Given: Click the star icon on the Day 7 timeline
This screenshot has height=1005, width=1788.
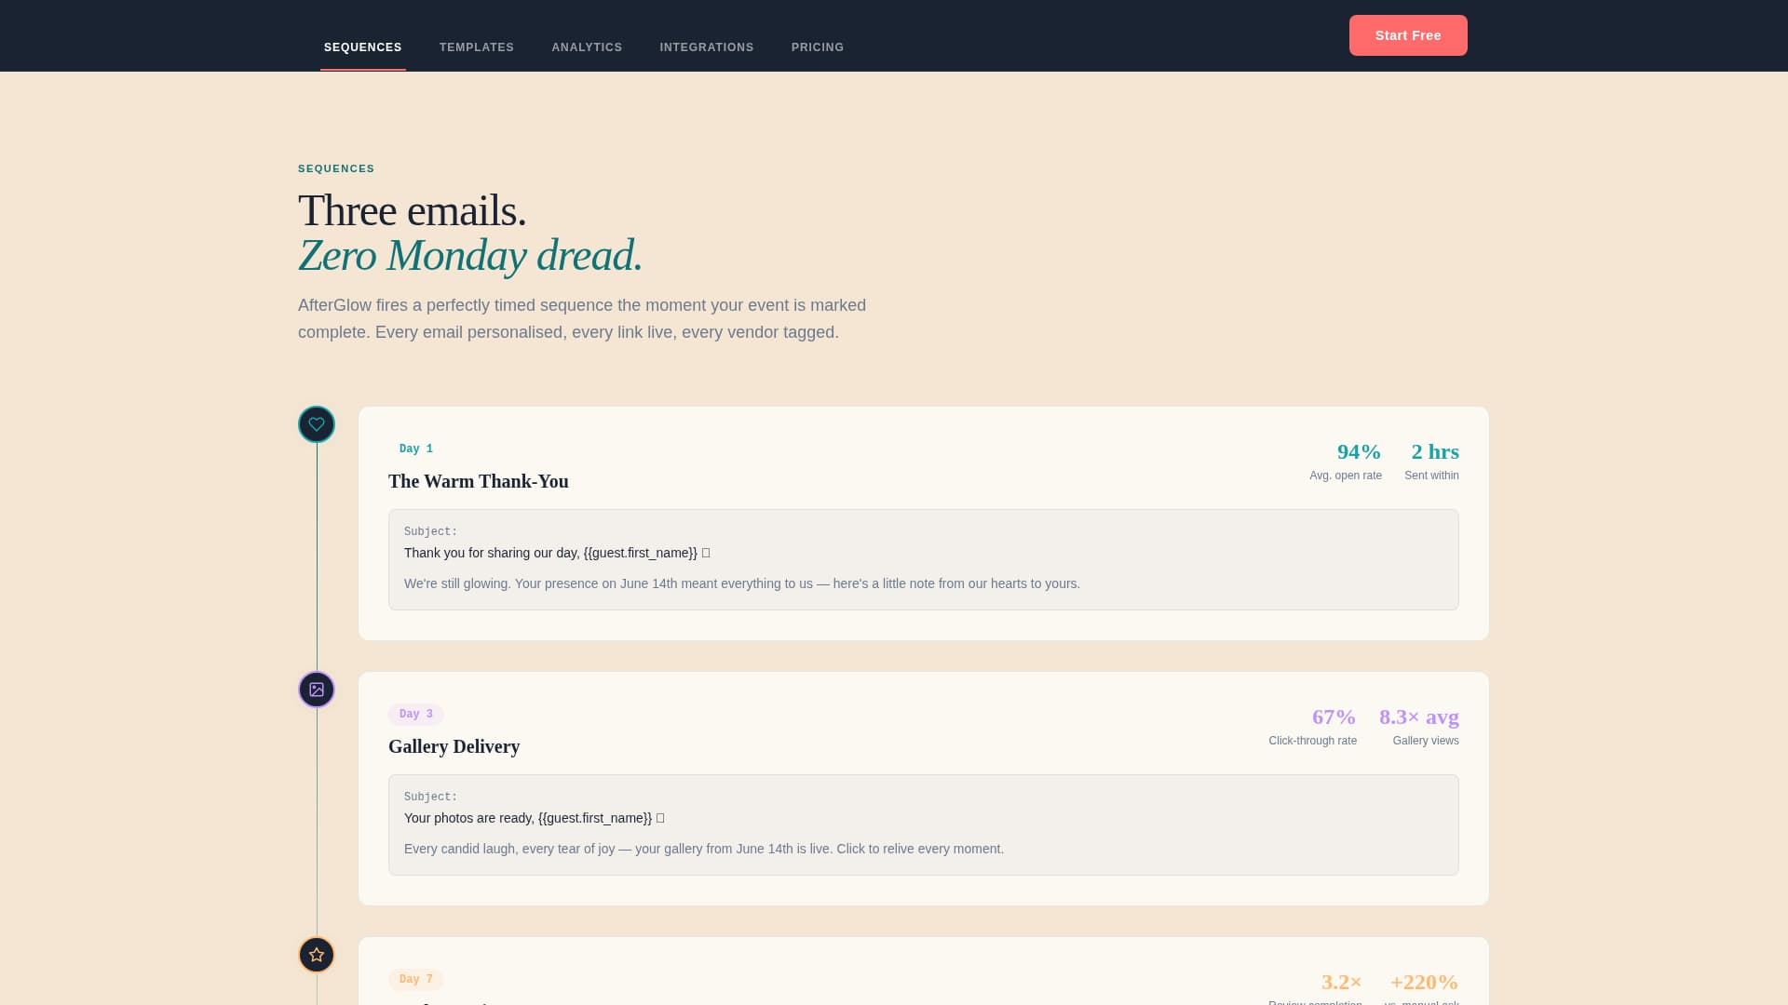Looking at the screenshot, I should click(316, 955).
